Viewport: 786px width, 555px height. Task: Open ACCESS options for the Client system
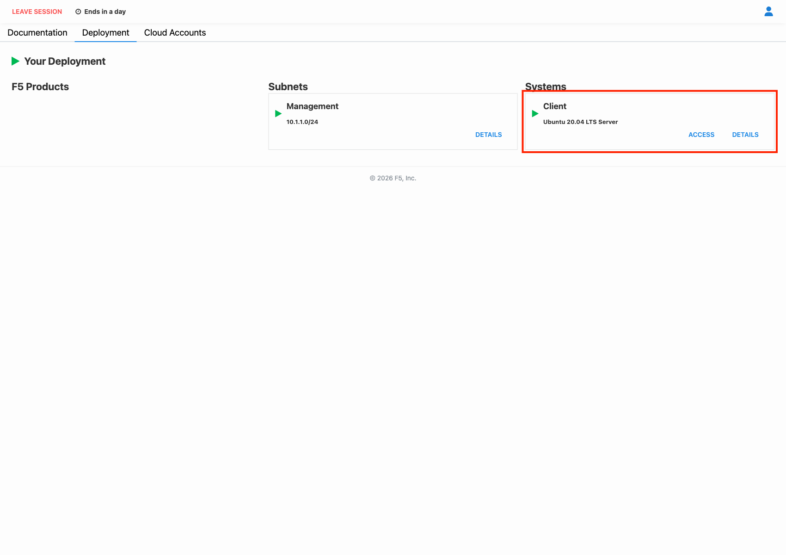pyautogui.click(x=701, y=135)
